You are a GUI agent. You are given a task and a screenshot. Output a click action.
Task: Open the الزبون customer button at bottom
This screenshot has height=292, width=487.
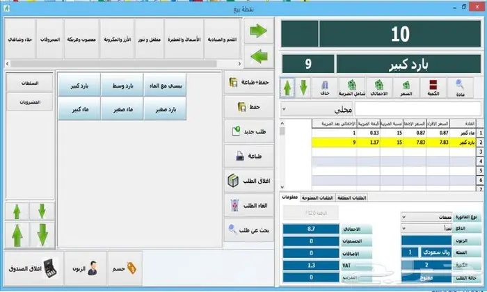(86, 268)
